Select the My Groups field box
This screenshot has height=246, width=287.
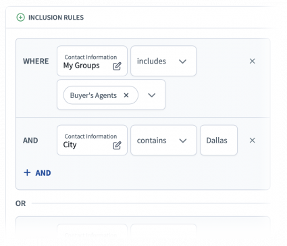92,61
